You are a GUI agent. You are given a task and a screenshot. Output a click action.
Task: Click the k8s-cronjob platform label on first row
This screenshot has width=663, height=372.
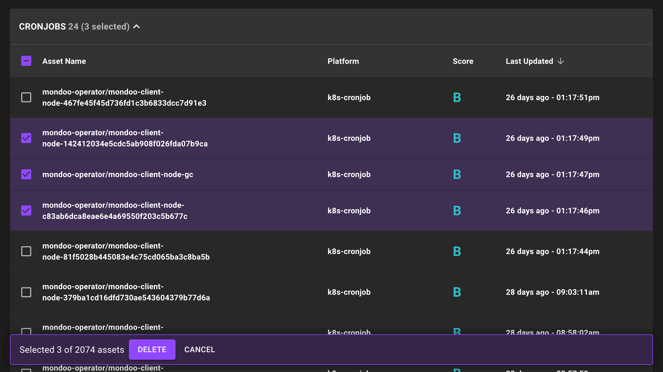point(349,97)
